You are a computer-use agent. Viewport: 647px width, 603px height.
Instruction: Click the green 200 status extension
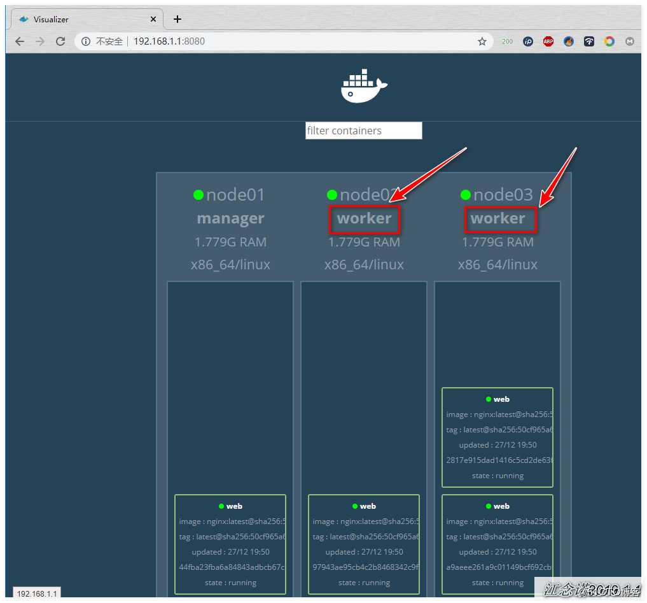click(x=507, y=41)
